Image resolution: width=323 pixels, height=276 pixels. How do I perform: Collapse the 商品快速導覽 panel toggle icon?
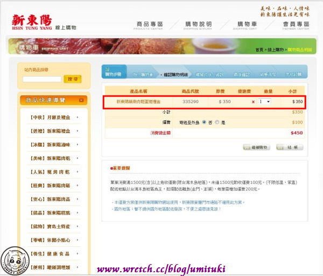click(x=81, y=100)
